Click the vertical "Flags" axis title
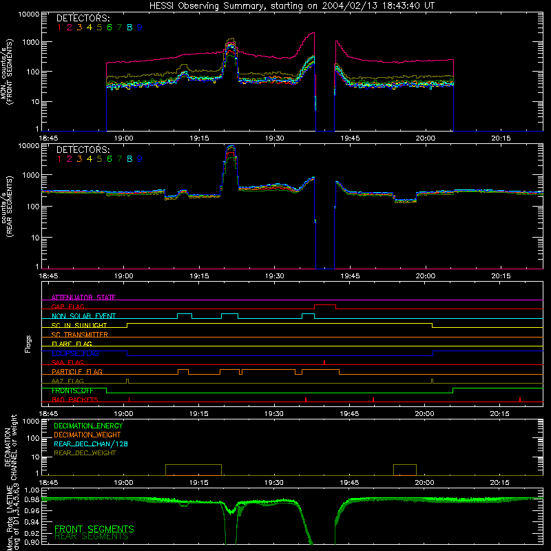The height and width of the screenshot is (551, 551). pos(28,344)
